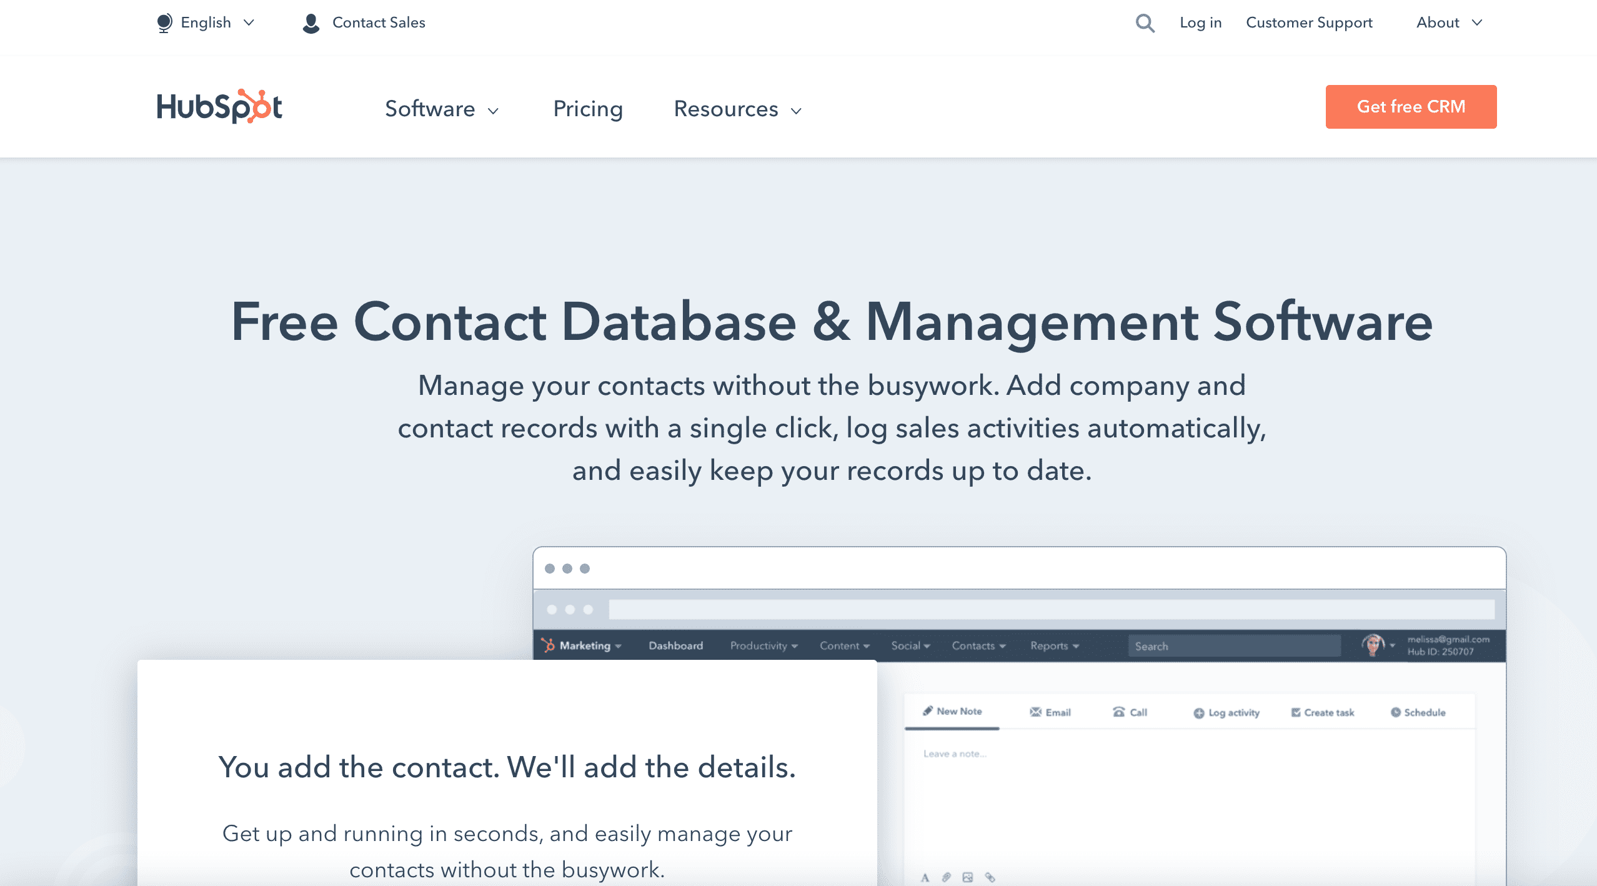Viewport: 1597px width, 886px height.
Task: Click the mockup browser address bar
Action: pyautogui.click(x=1052, y=609)
